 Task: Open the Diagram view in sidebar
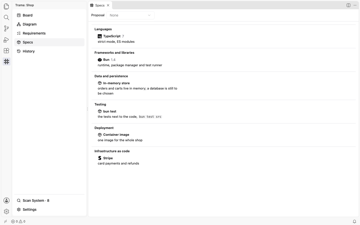49,24
